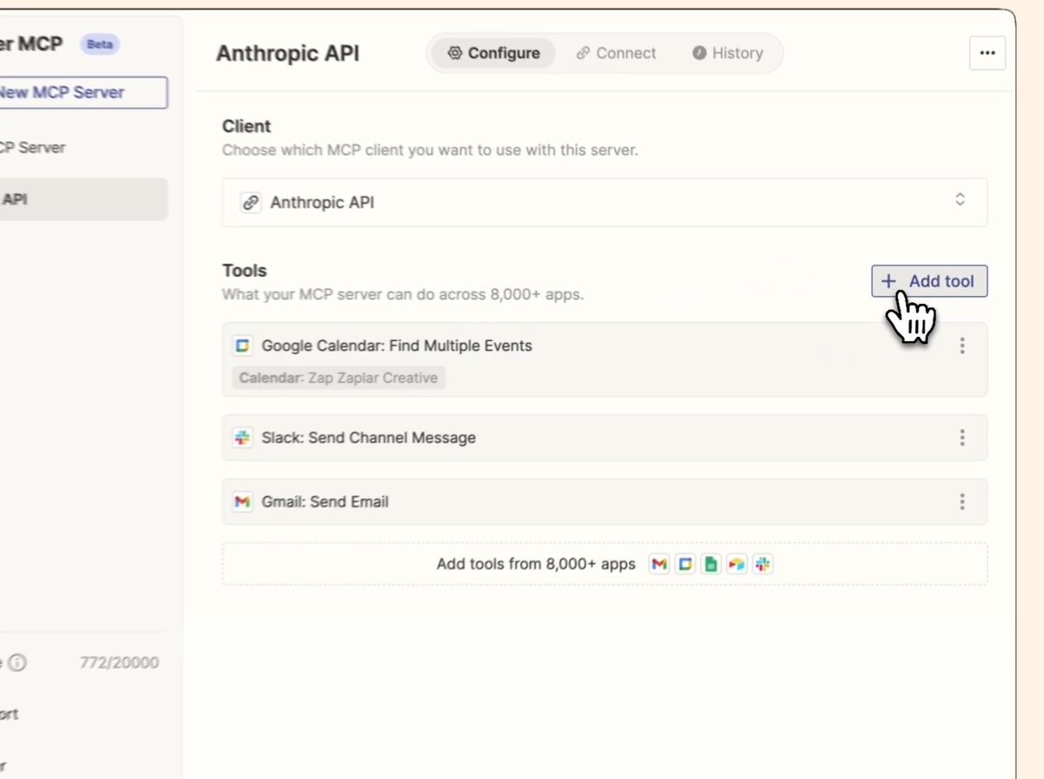Image resolution: width=1044 pixels, height=779 pixels.
Task: Click the client dropdown up-down chevron
Action: coord(960,199)
